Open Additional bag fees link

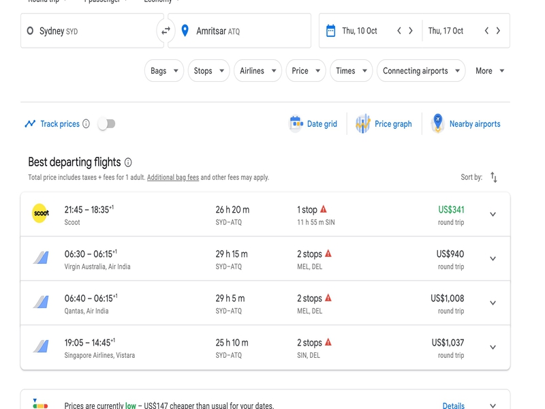click(173, 177)
